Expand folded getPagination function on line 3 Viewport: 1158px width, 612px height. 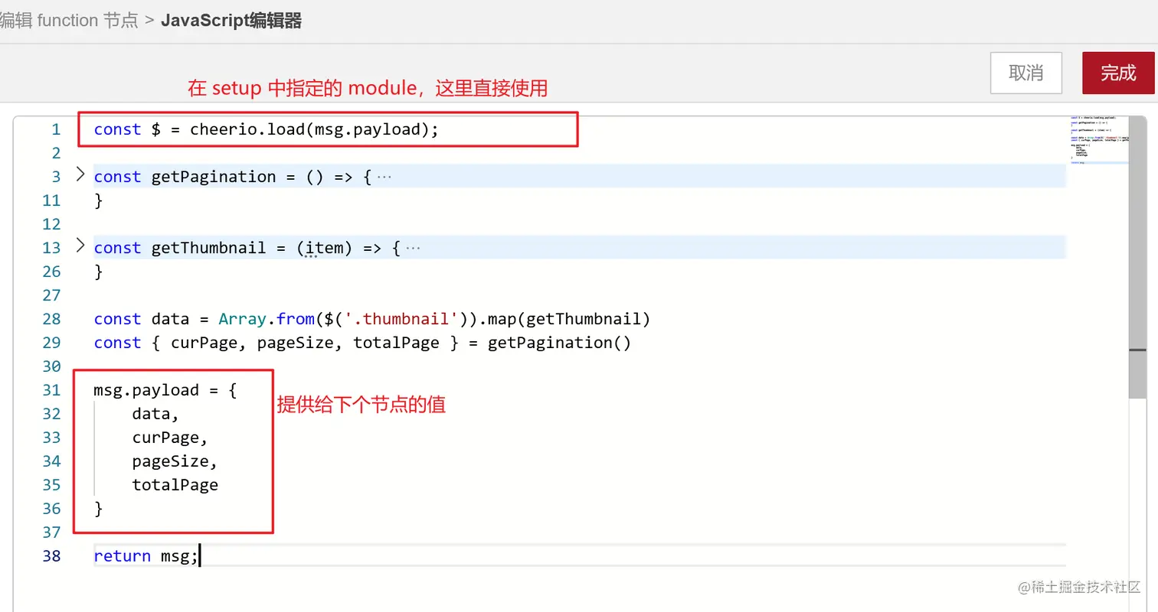(x=80, y=175)
